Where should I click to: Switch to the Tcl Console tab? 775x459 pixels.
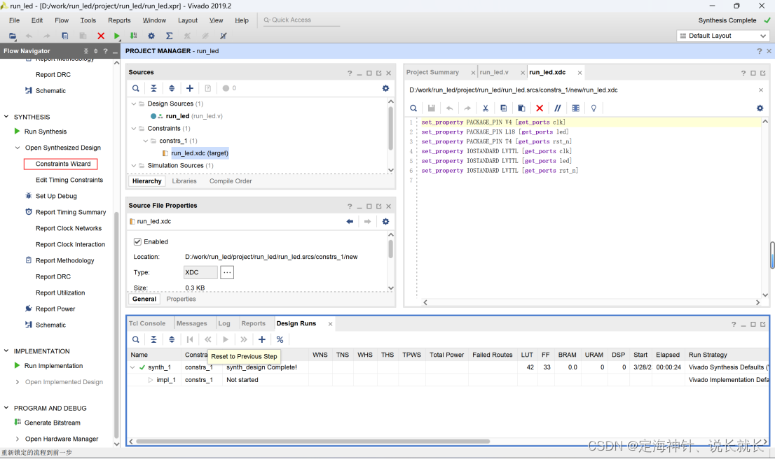coord(147,324)
